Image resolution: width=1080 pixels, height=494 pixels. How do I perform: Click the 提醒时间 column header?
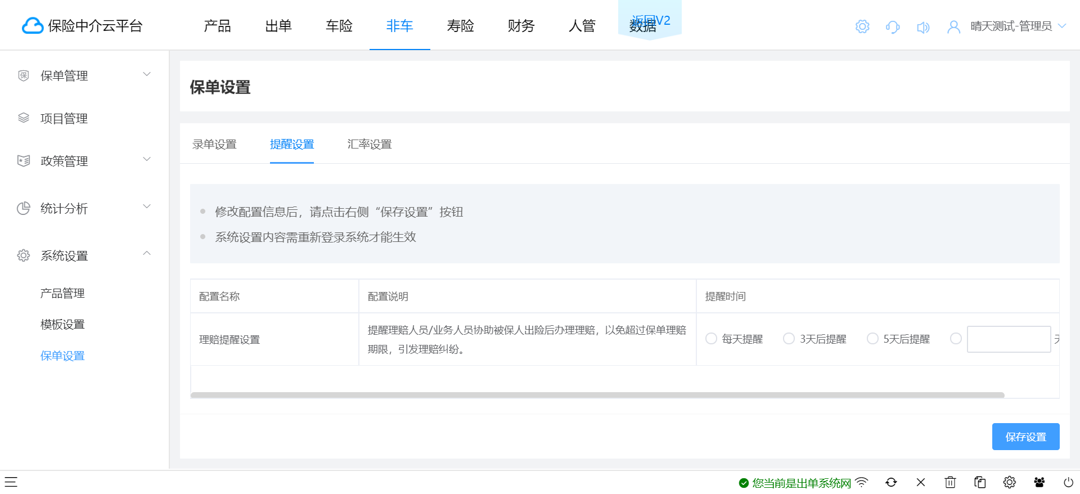(x=878, y=296)
